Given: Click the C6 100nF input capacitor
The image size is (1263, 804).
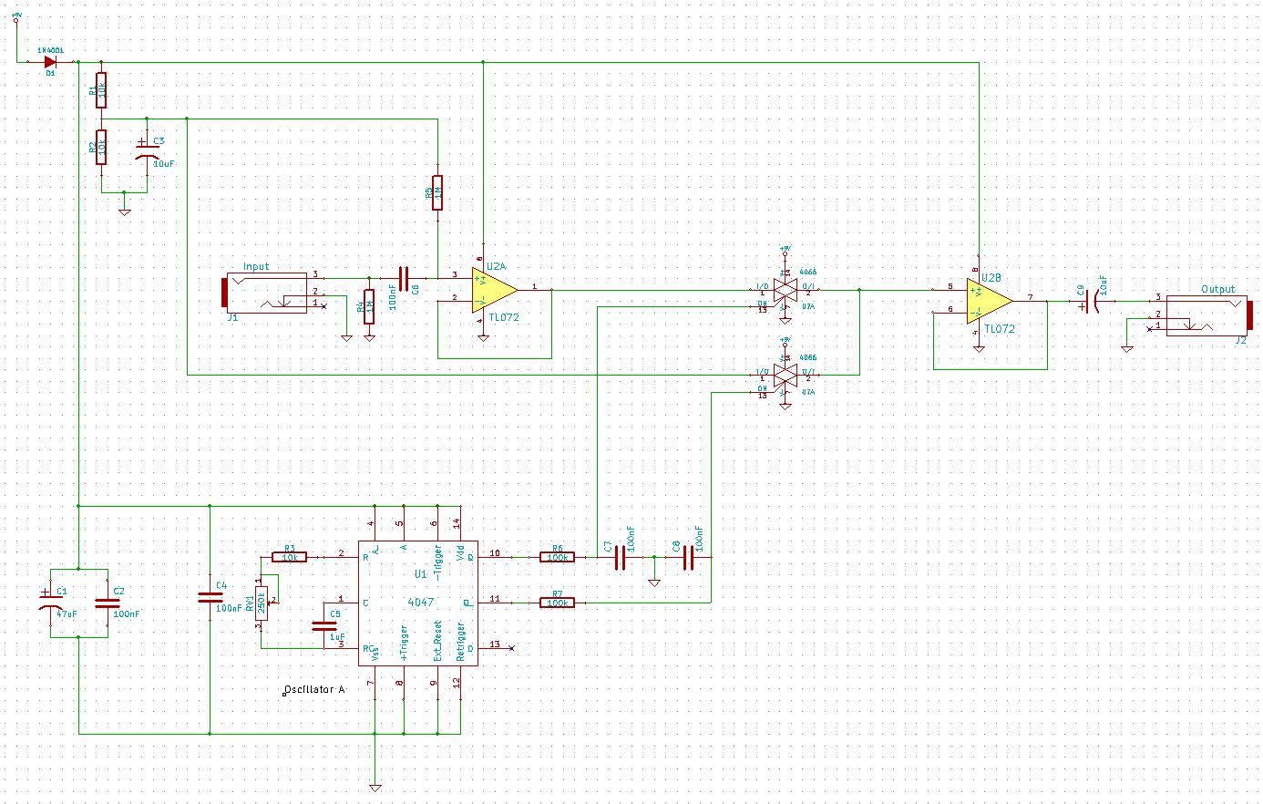Looking at the screenshot, I should (x=404, y=278).
